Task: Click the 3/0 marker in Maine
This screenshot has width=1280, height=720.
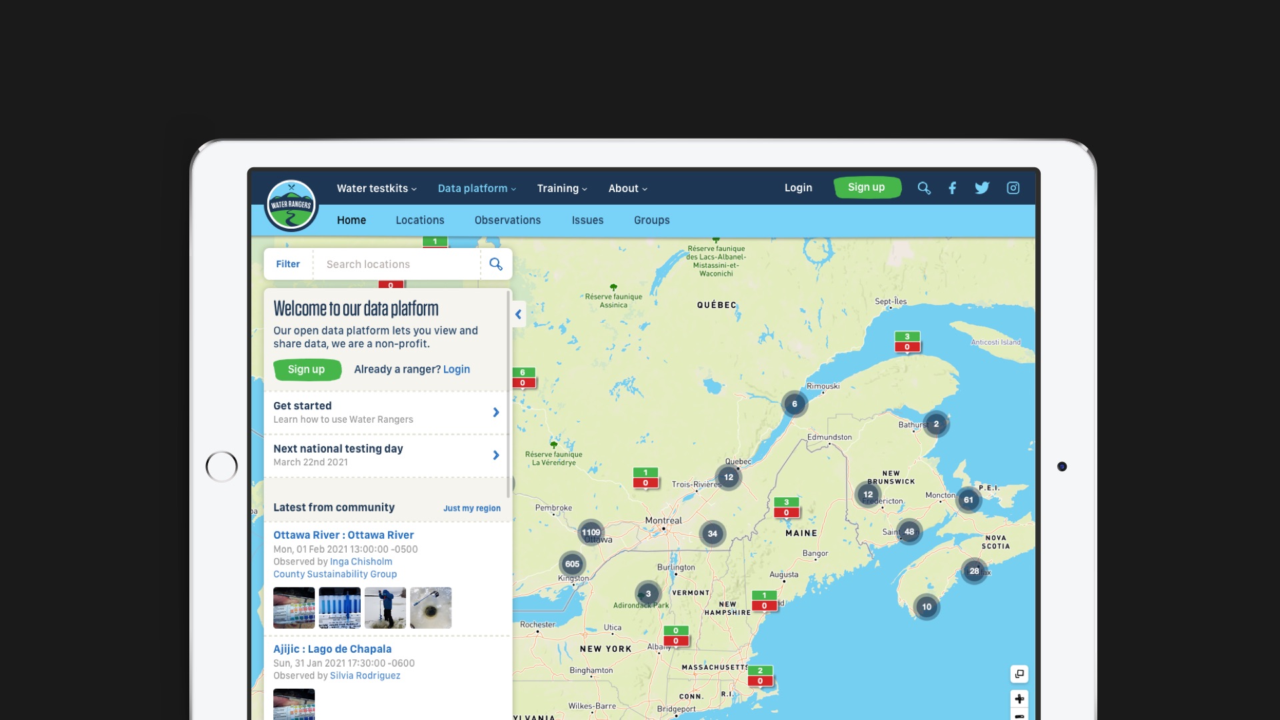Action: [x=787, y=507]
